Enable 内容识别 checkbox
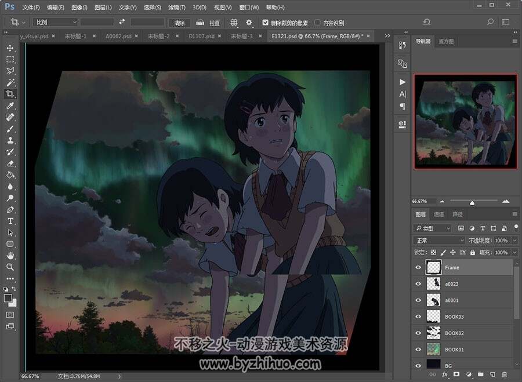Image resolution: width=522 pixels, height=382 pixels. pos(317,22)
